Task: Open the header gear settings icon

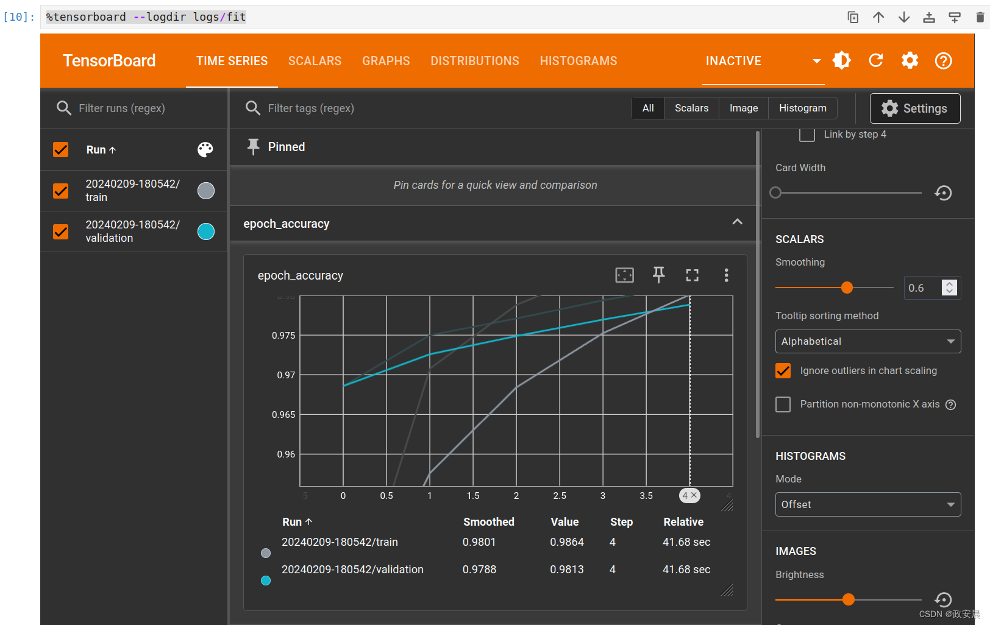Action: (x=910, y=60)
